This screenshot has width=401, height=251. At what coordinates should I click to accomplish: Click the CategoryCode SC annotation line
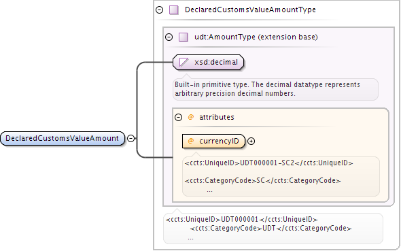262,180
